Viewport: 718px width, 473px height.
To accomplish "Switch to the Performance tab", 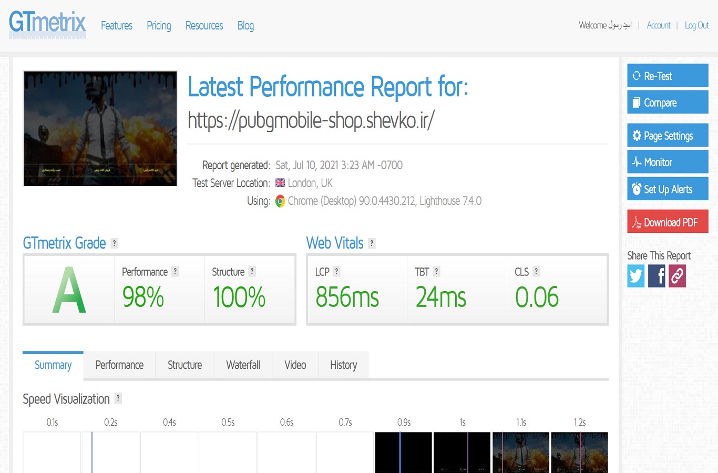I will (x=119, y=365).
